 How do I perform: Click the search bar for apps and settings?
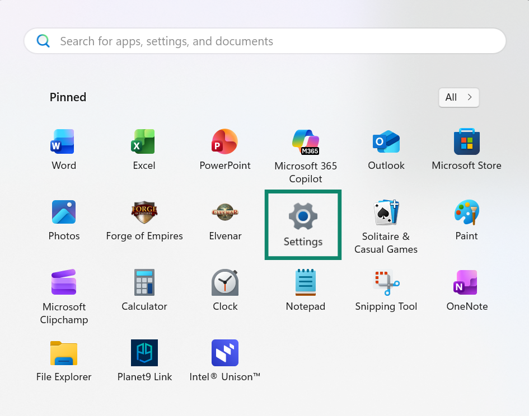pos(264,40)
